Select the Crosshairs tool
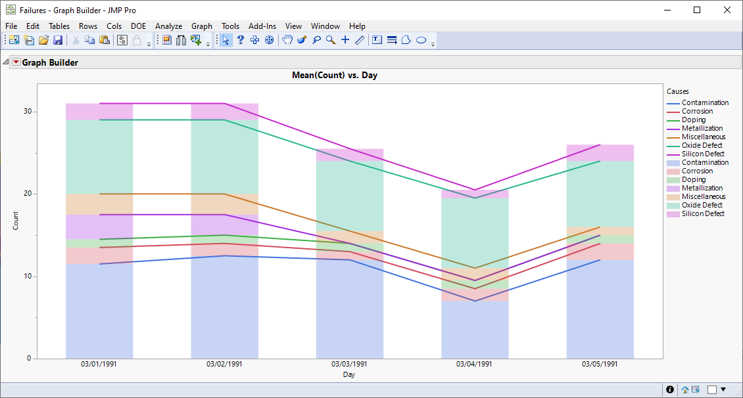The height and width of the screenshot is (398, 743). tap(345, 39)
